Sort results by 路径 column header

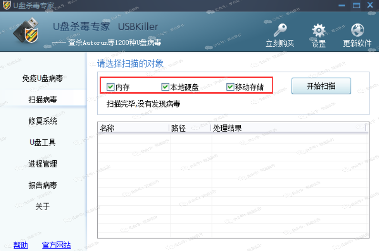click(x=190, y=128)
